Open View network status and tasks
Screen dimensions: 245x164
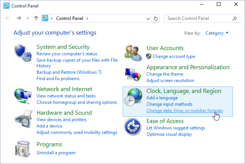(66, 96)
